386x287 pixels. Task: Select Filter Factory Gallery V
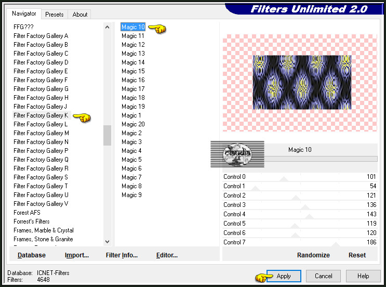coord(41,204)
